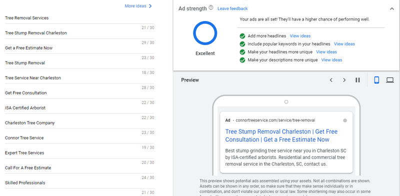Switch preview to desktop device

(390, 80)
